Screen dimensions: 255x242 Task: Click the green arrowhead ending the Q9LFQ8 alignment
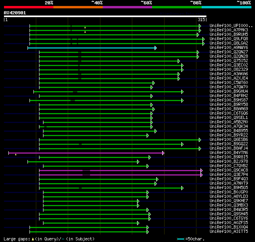pos(204,39)
